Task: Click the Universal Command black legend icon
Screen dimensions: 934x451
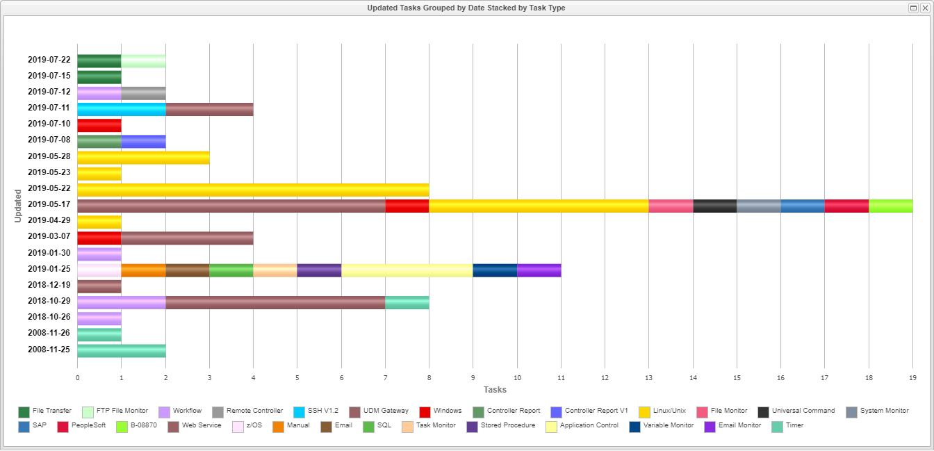Action: coord(764,411)
